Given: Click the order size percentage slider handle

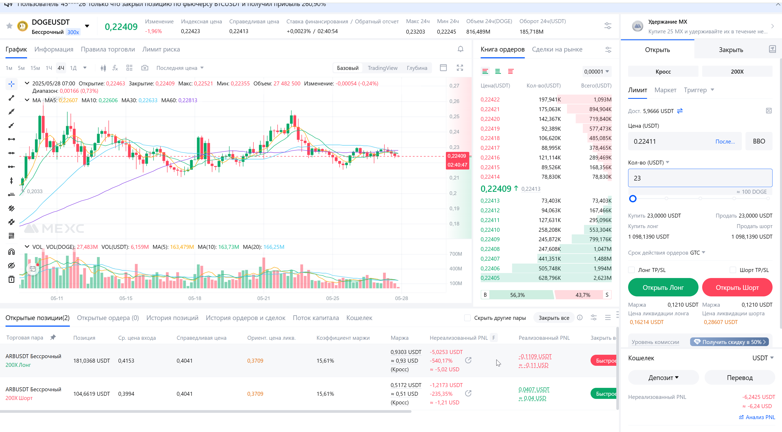Looking at the screenshot, I should coord(633,199).
